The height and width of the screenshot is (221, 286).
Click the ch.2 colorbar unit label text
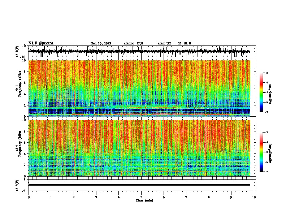coord(270,154)
